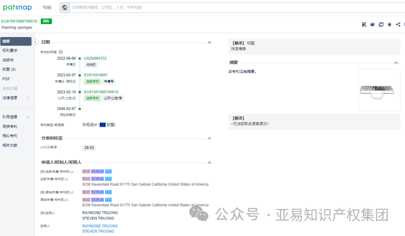Click 外观设计 patent type text
The height and width of the screenshot is (236, 405).
point(90,125)
